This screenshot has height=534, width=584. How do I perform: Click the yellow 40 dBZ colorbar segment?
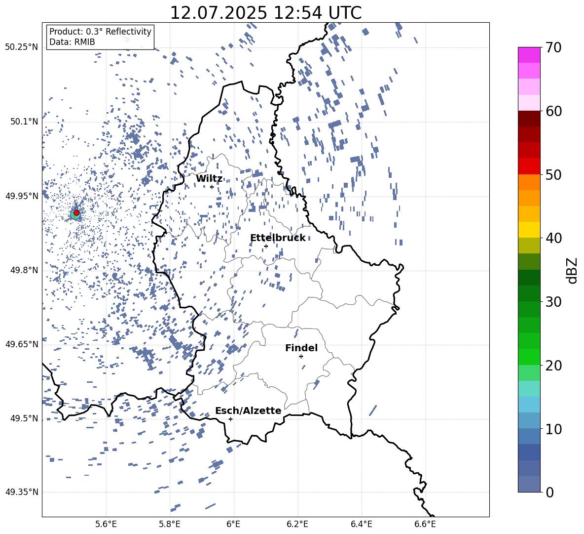point(529,230)
